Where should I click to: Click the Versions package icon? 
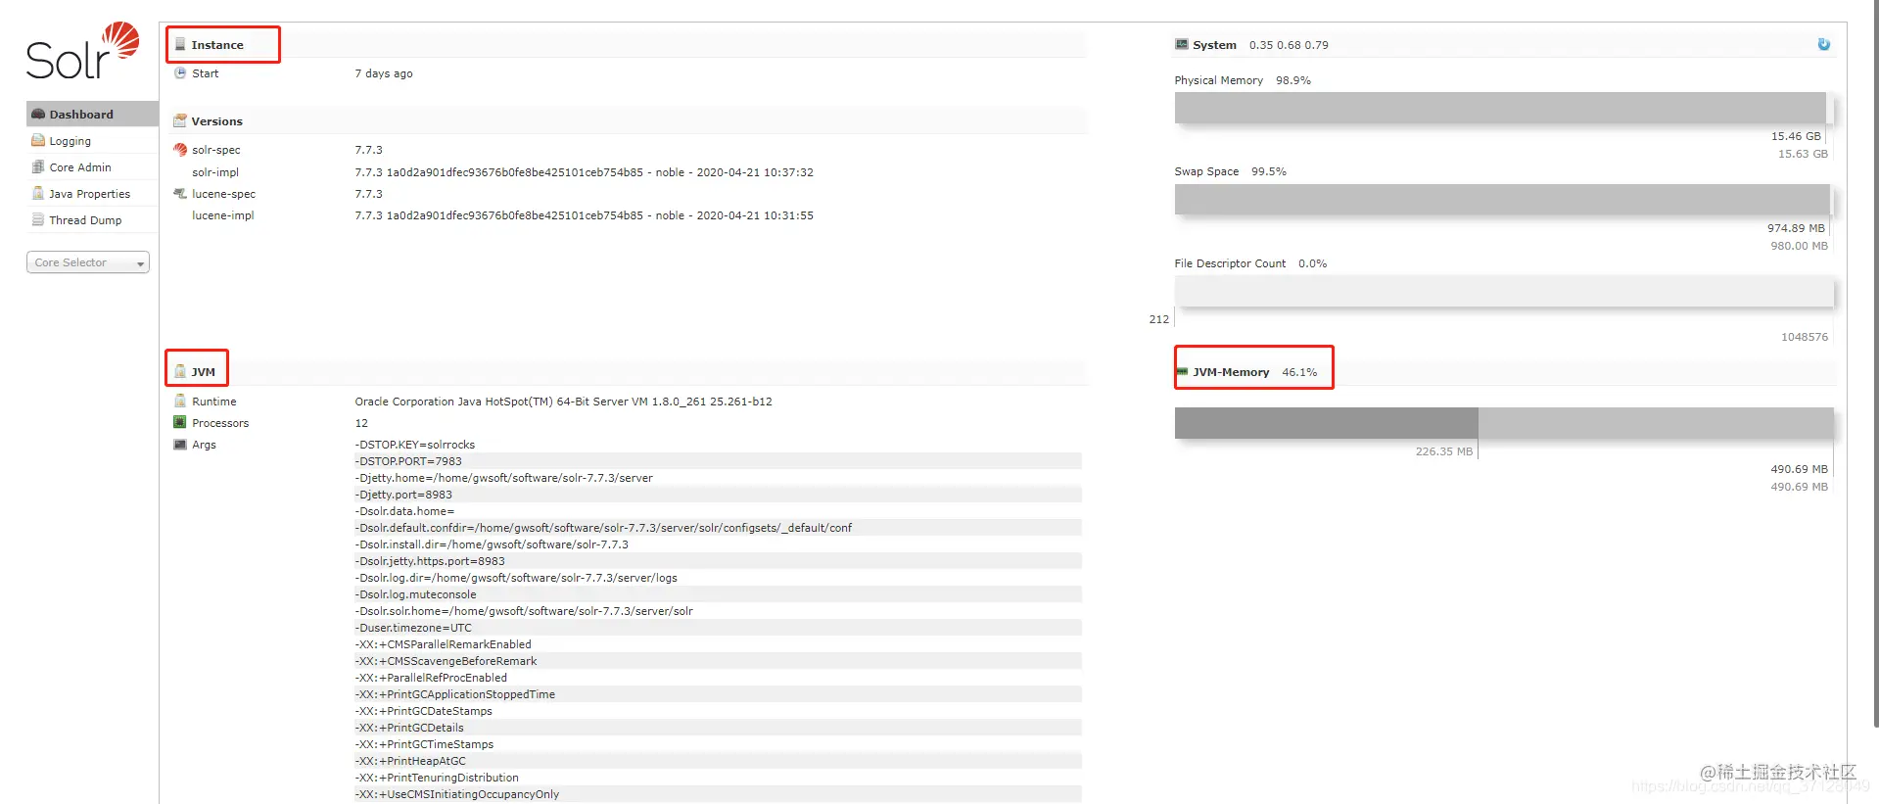(x=180, y=120)
